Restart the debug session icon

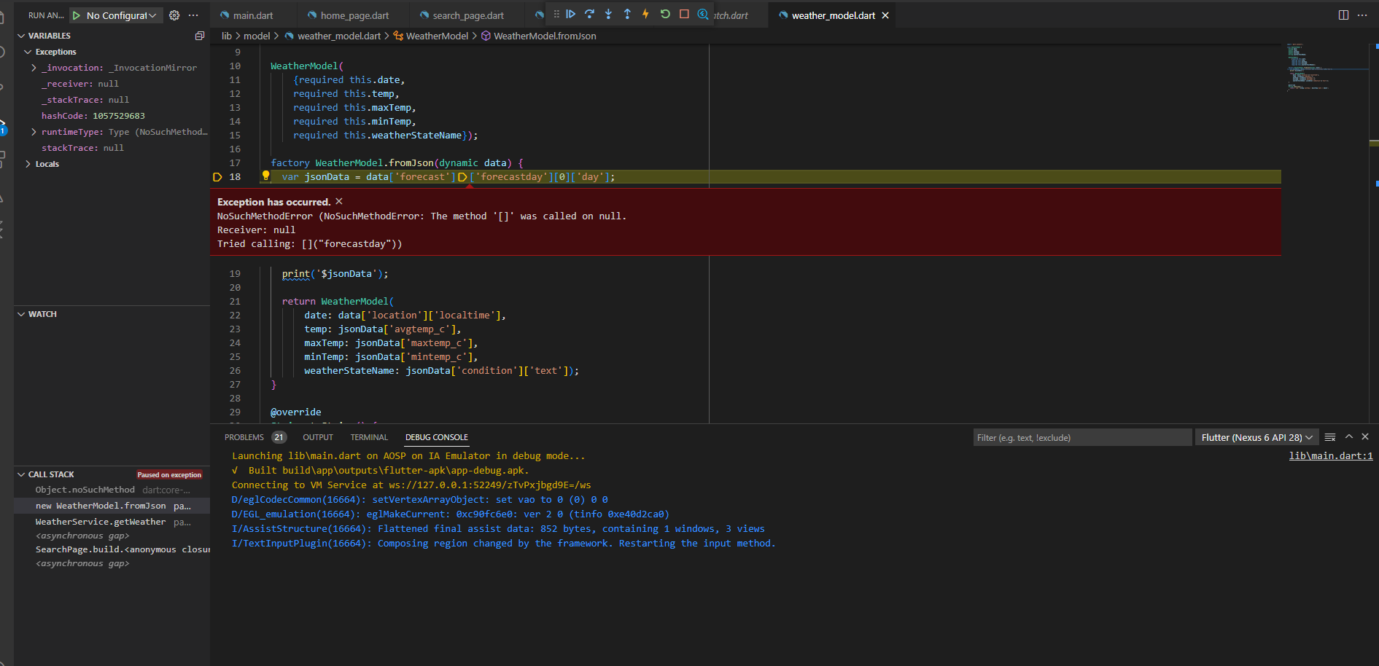pyautogui.click(x=665, y=15)
